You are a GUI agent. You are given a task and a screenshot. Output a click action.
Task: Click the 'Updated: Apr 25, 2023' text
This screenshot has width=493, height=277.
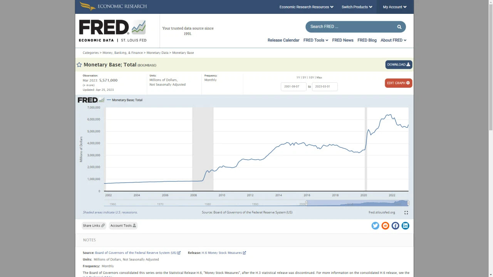98,90
